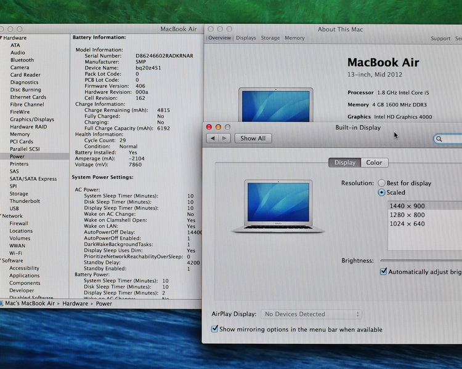The image size is (462, 369).
Task: Select SATA/SATA Express in sidebar
Action: [33, 178]
